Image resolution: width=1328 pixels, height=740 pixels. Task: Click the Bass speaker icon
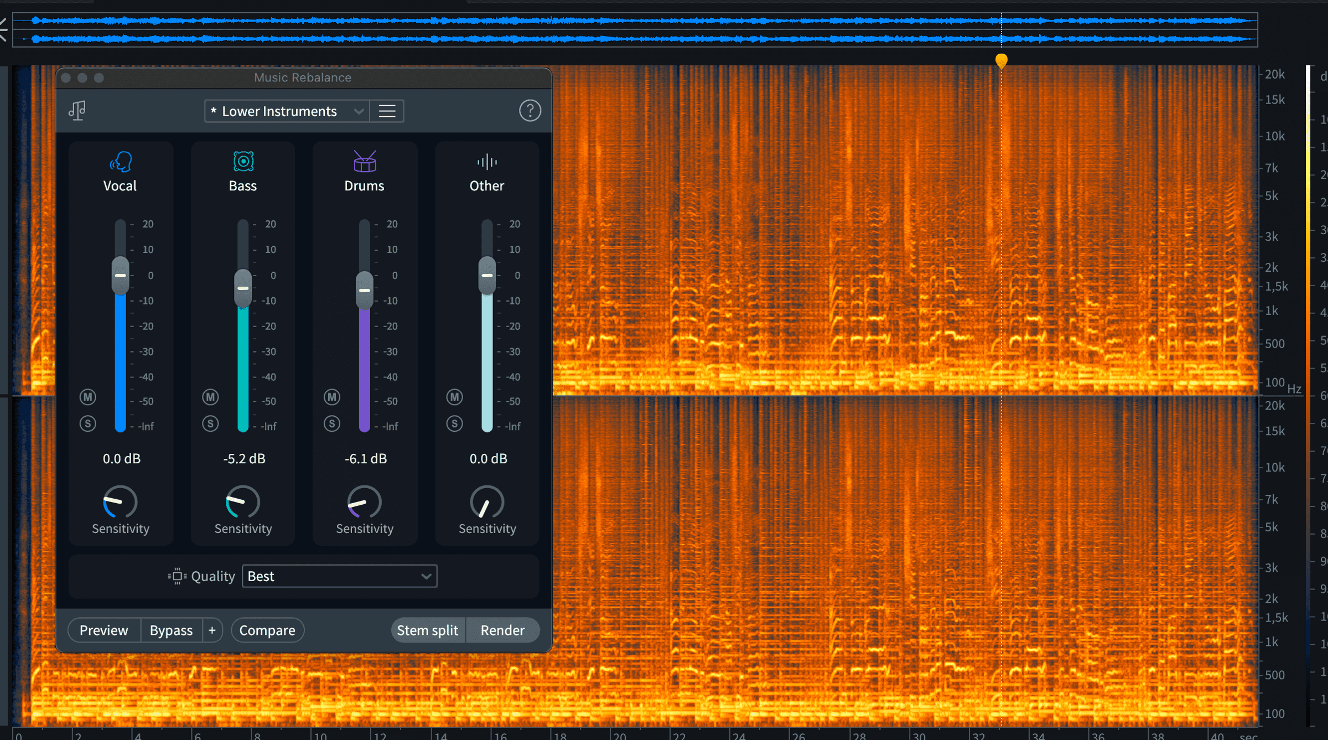pos(243,161)
